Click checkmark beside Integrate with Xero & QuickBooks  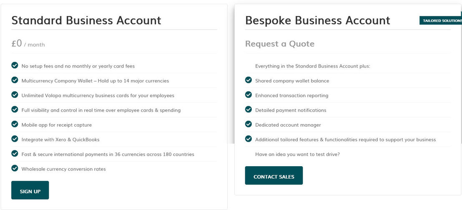(x=15, y=139)
